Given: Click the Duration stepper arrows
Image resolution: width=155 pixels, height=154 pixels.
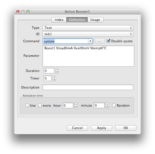Looking at the screenshot, I should tap(57, 71).
